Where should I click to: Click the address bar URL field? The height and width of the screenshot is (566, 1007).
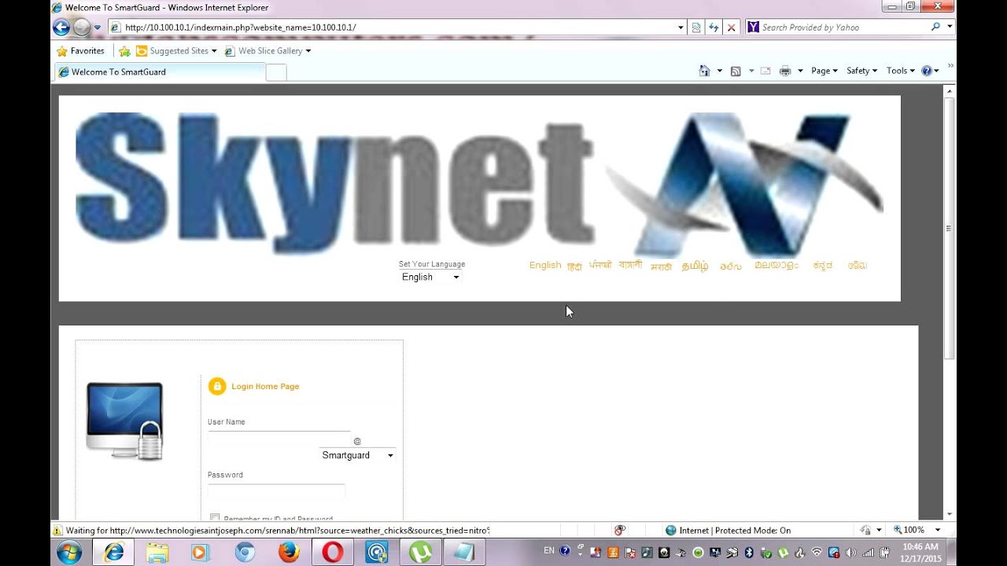pyautogui.click(x=391, y=28)
